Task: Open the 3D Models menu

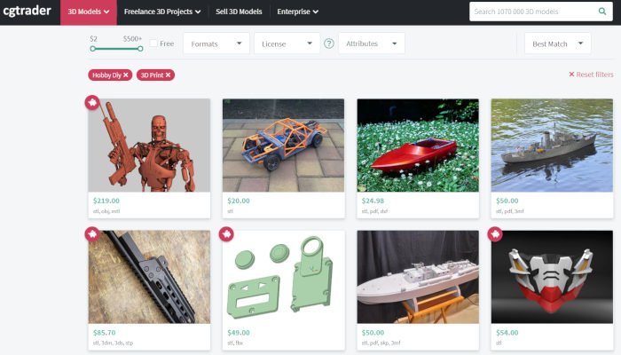Action: point(89,12)
